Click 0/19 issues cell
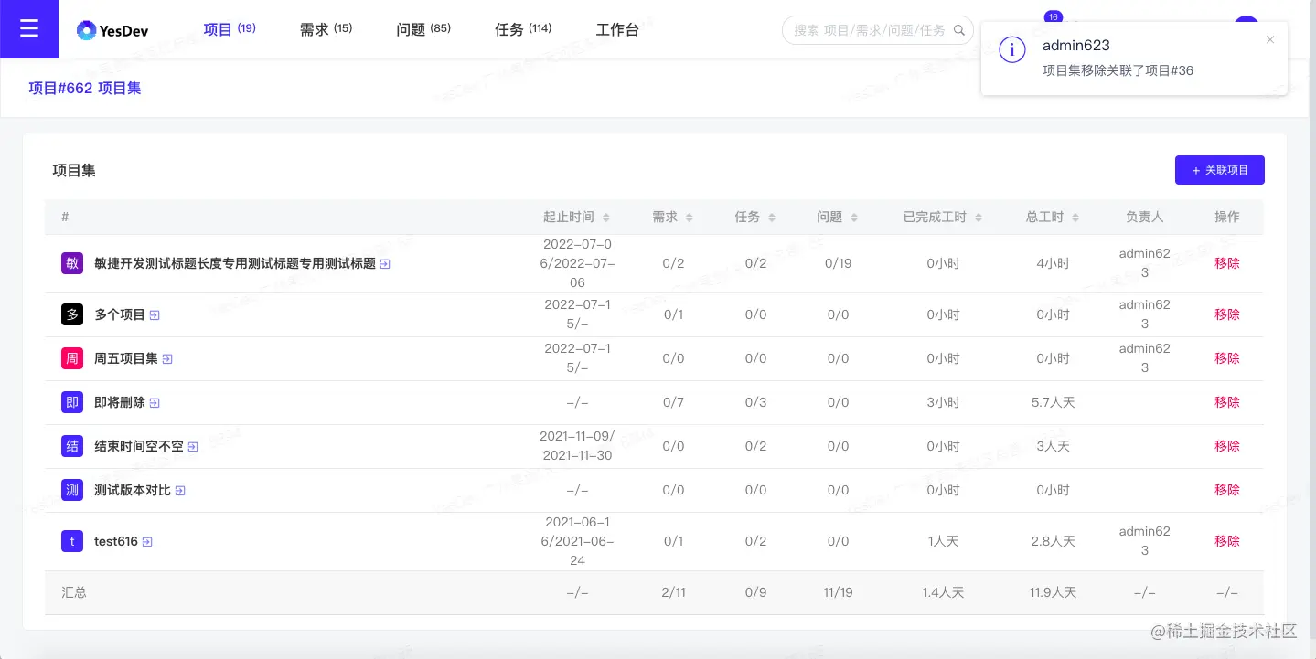This screenshot has height=659, width=1316. pyautogui.click(x=838, y=263)
